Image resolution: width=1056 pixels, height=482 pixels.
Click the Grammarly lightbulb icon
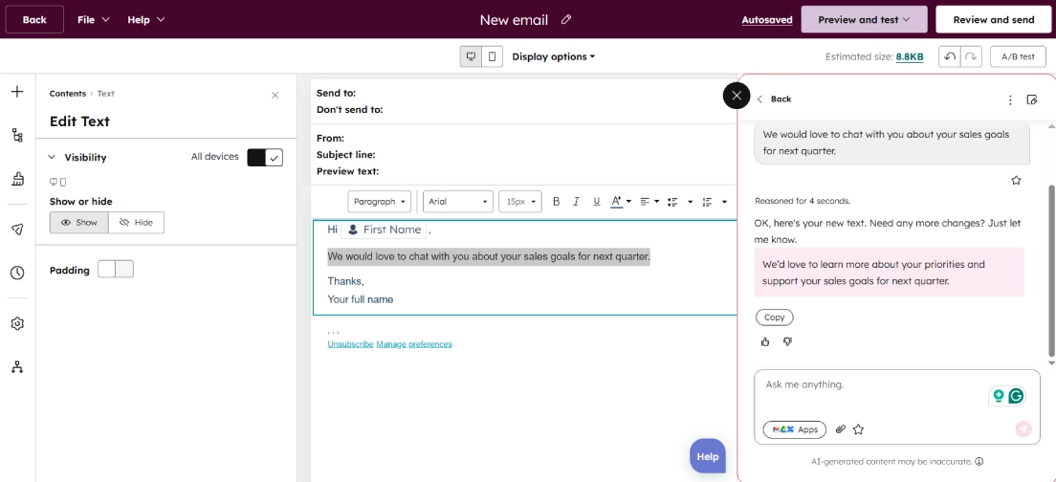(998, 396)
